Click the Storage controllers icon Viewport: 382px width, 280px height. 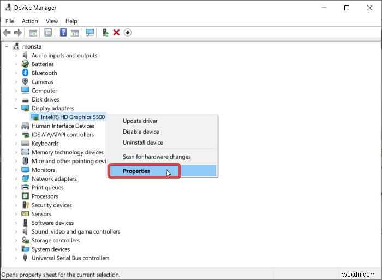(x=25, y=240)
